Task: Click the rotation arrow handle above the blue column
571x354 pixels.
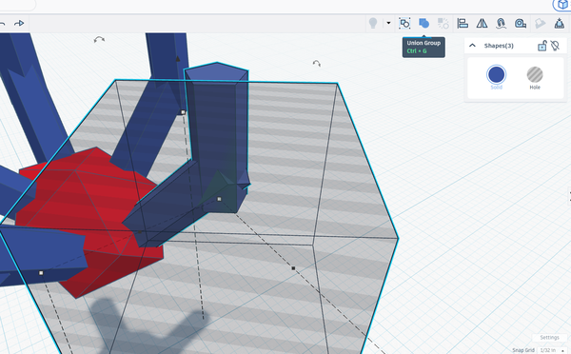Action: coord(99,39)
